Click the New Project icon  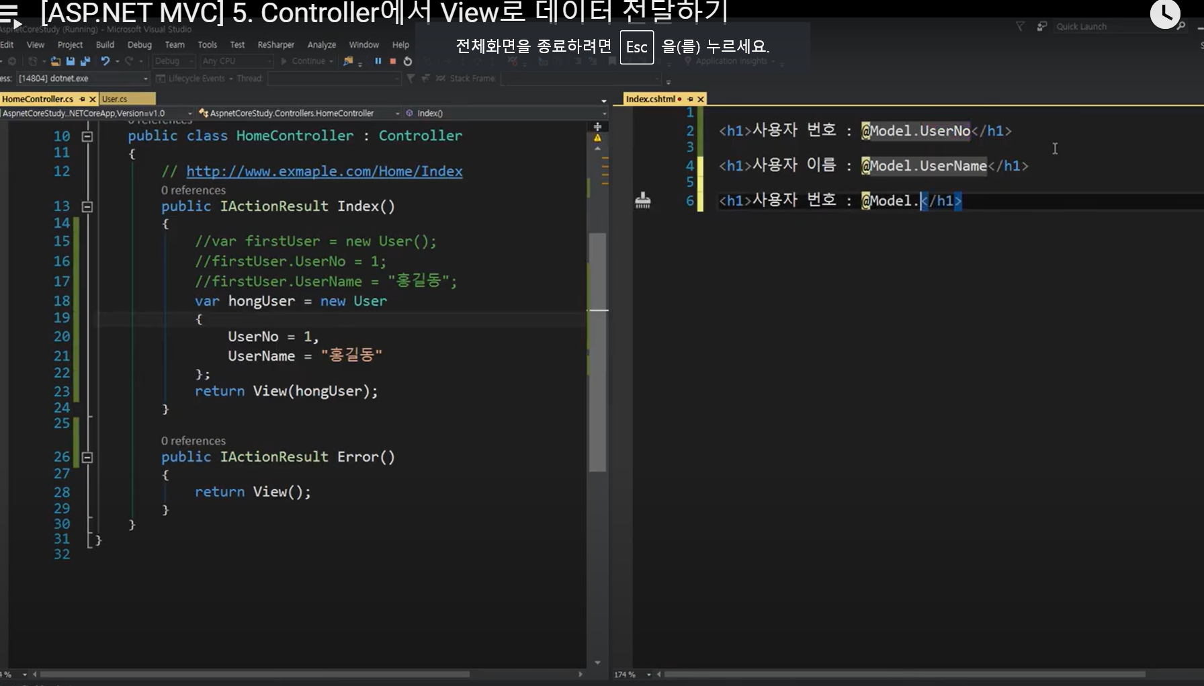pos(32,61)
